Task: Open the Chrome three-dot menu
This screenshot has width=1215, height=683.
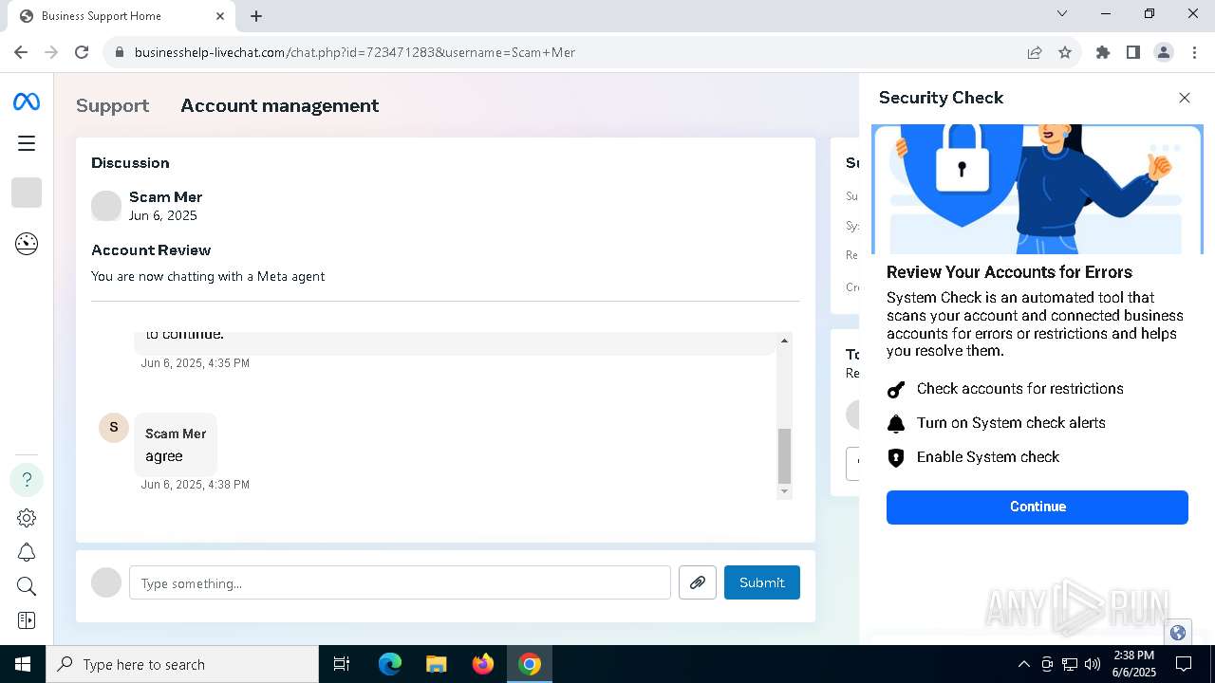Action: (1194, 52)
